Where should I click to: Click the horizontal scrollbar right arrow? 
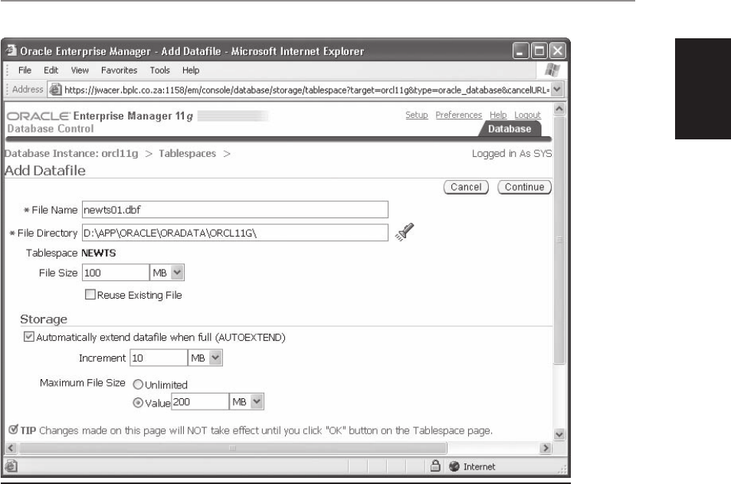pyautogui.click(x=545, y=448)
